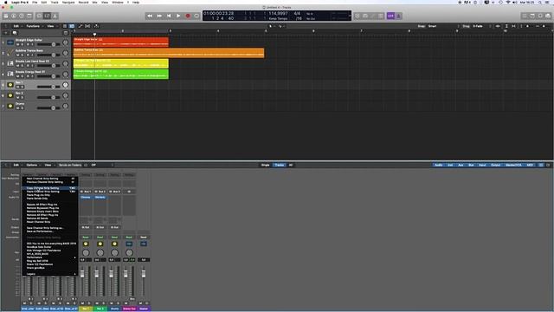Open the File menu in the macOS menu bar

35,3
